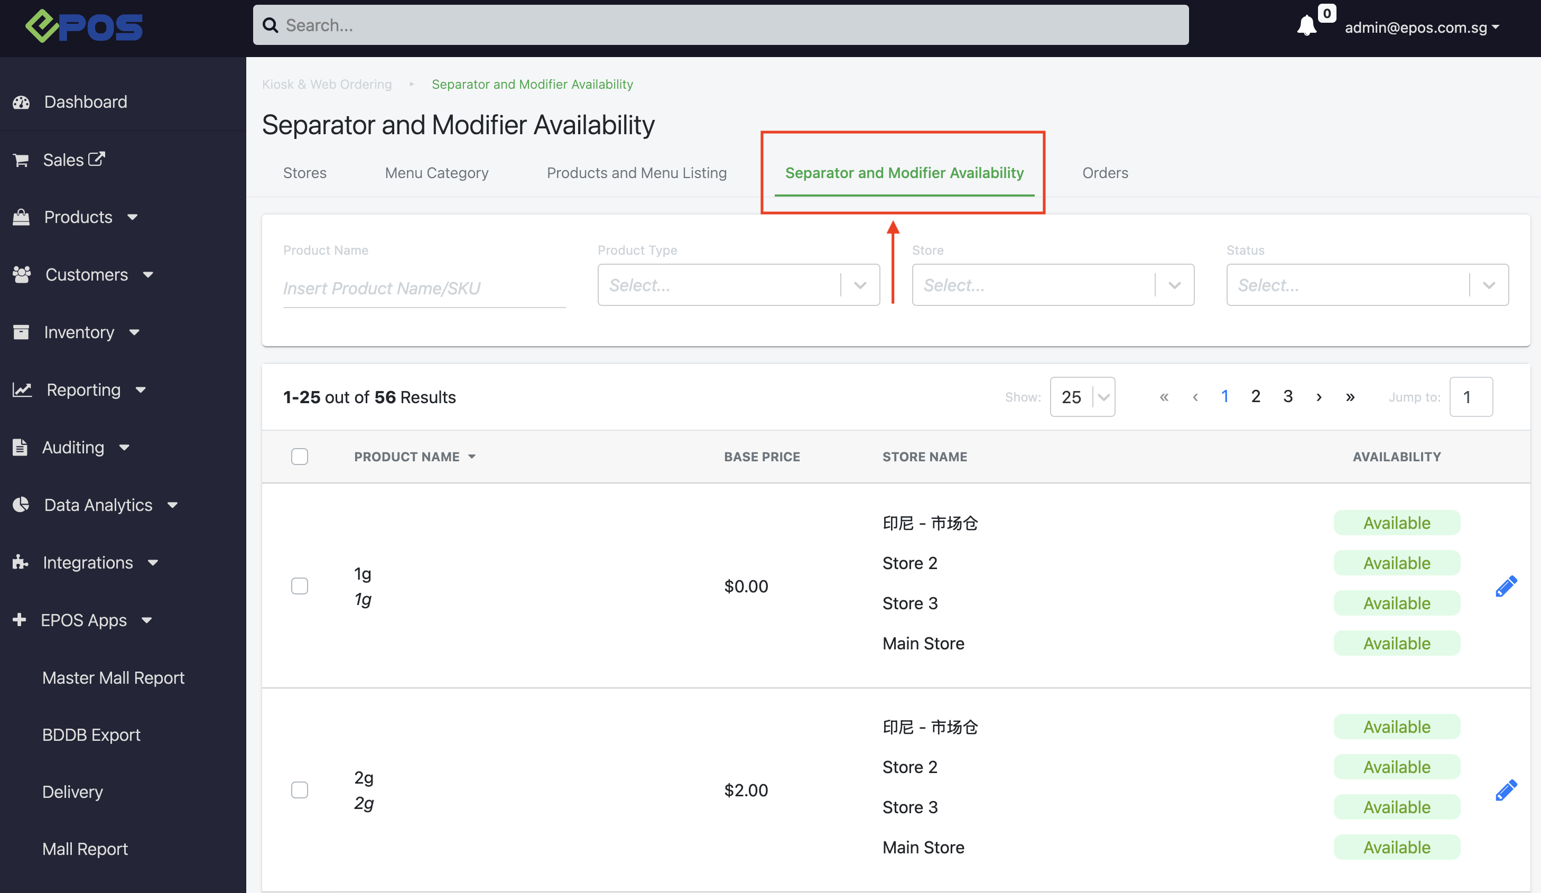Toggle the select-all header checkbox

point(300,457)
